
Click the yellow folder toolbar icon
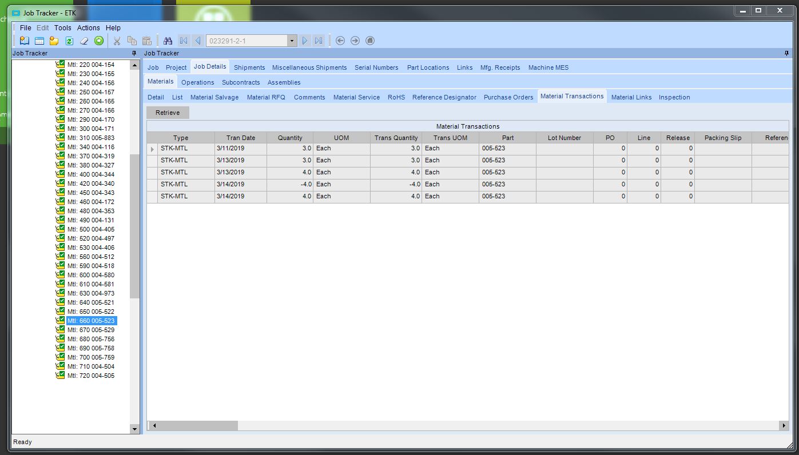tap(54, 41)
